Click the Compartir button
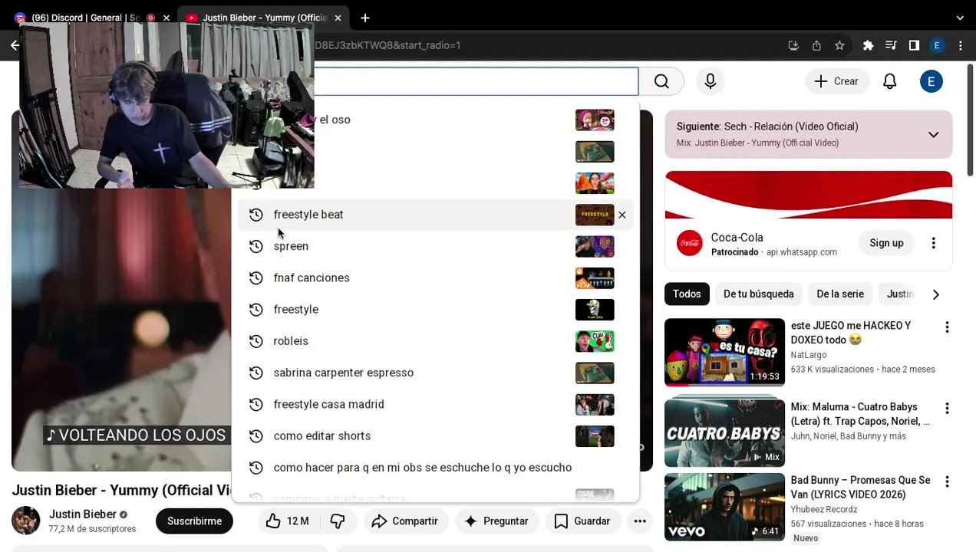This screenshot has height=552, width=976. (404, 521)
